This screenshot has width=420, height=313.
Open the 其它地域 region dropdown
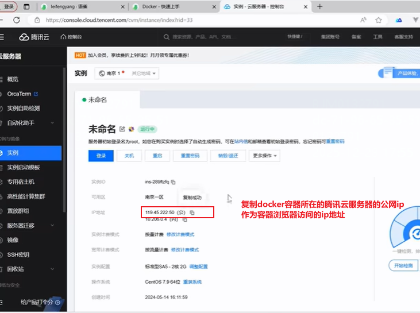pos(143,74)
